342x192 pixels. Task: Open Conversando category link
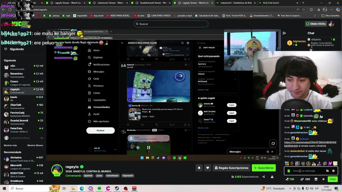pyautogui.click(x=73, y=176)
